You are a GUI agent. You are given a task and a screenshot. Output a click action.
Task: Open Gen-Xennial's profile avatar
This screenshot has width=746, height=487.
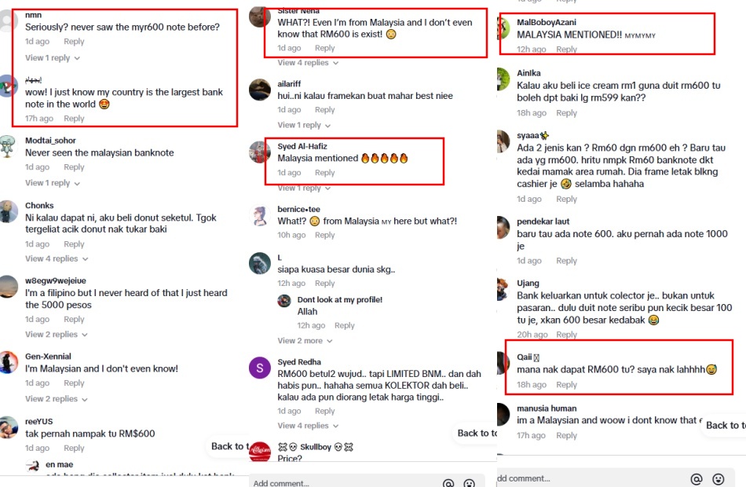8,362
